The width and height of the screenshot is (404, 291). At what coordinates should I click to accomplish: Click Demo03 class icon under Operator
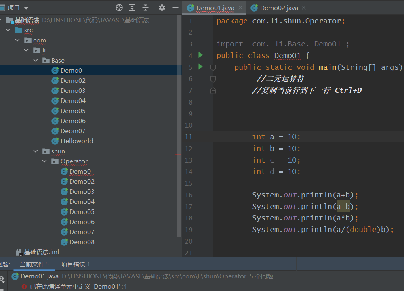tap(64, 191)
